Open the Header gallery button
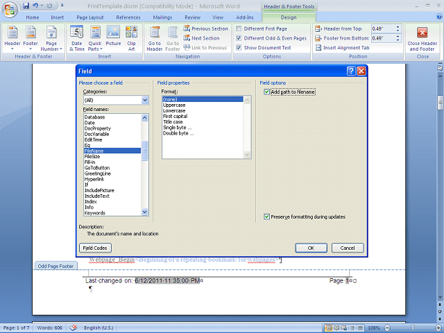Image resolution: width=444 pixels, height=333 pixels. click(12, 38)
